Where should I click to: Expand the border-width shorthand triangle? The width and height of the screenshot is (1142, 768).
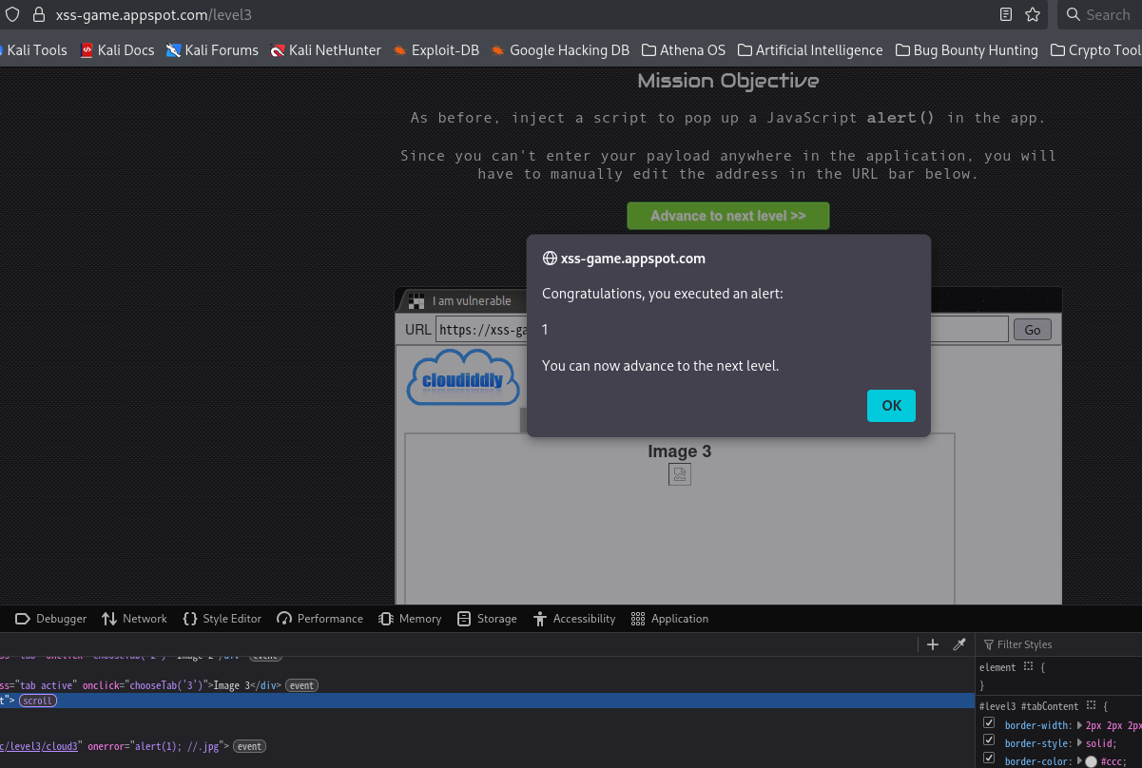(1079, 725)
